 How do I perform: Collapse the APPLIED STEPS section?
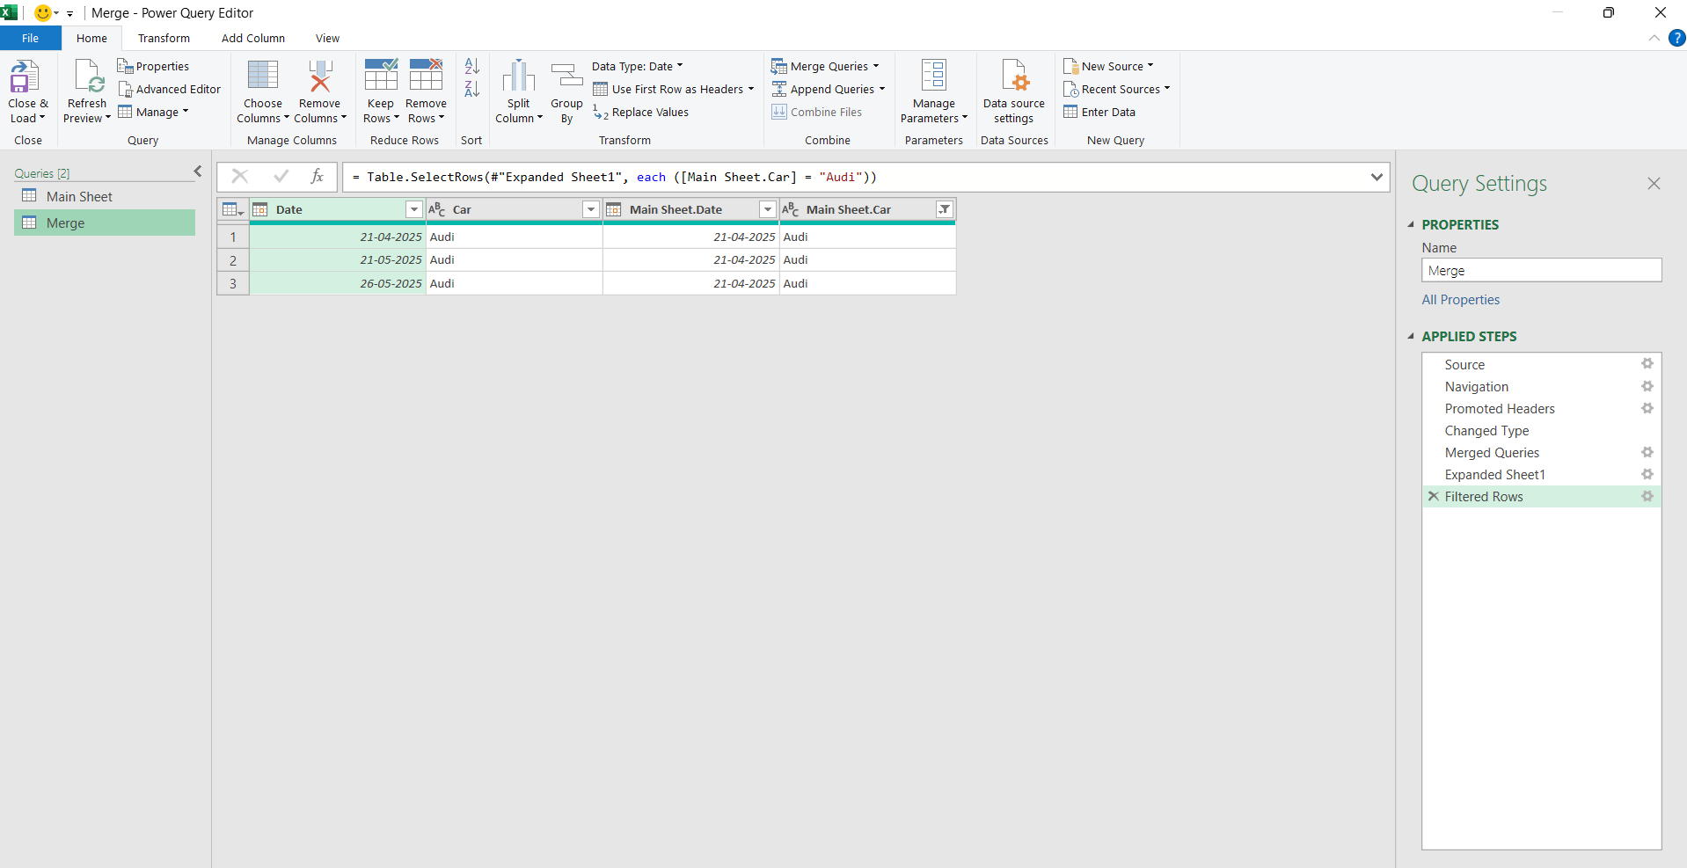tap(1411, 336)
